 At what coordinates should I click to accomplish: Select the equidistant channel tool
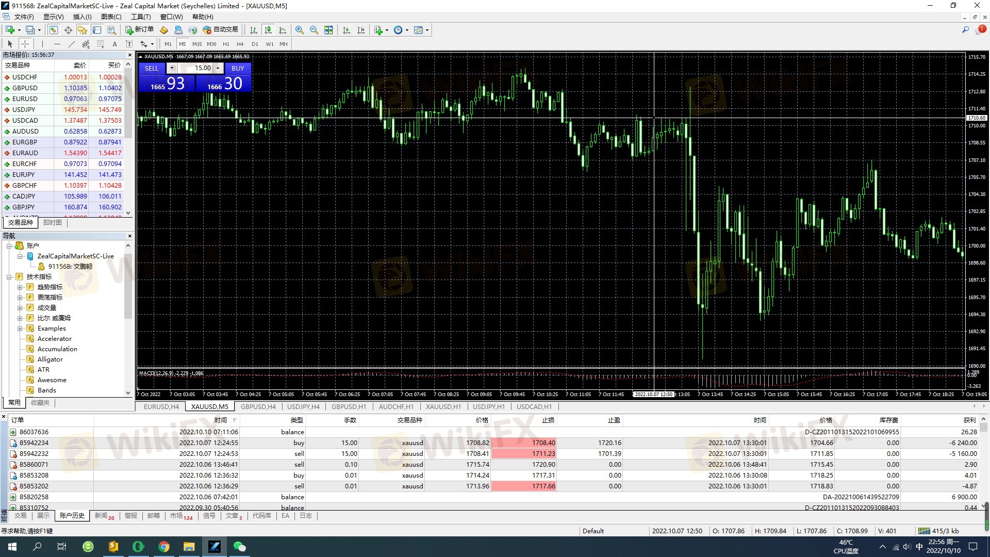(x=86, y=44)
